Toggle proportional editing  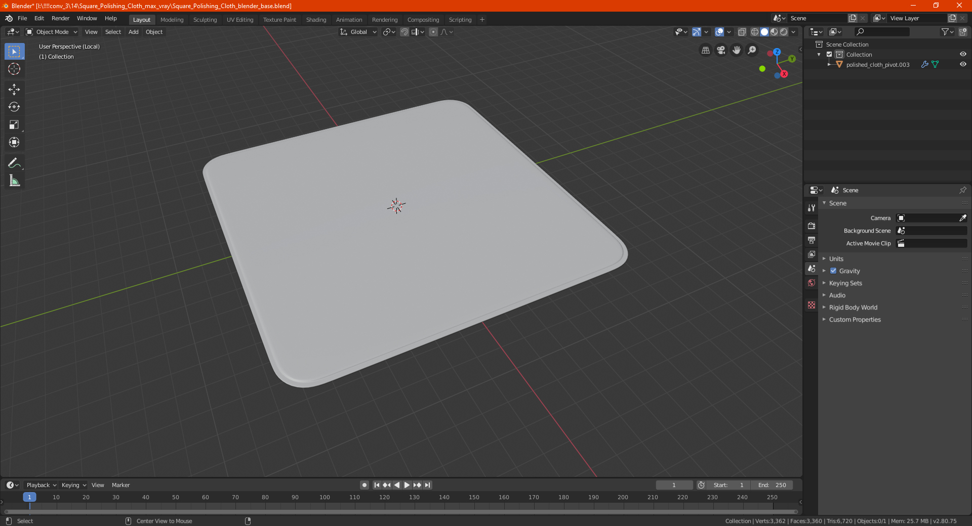click(x=433, y=32)
